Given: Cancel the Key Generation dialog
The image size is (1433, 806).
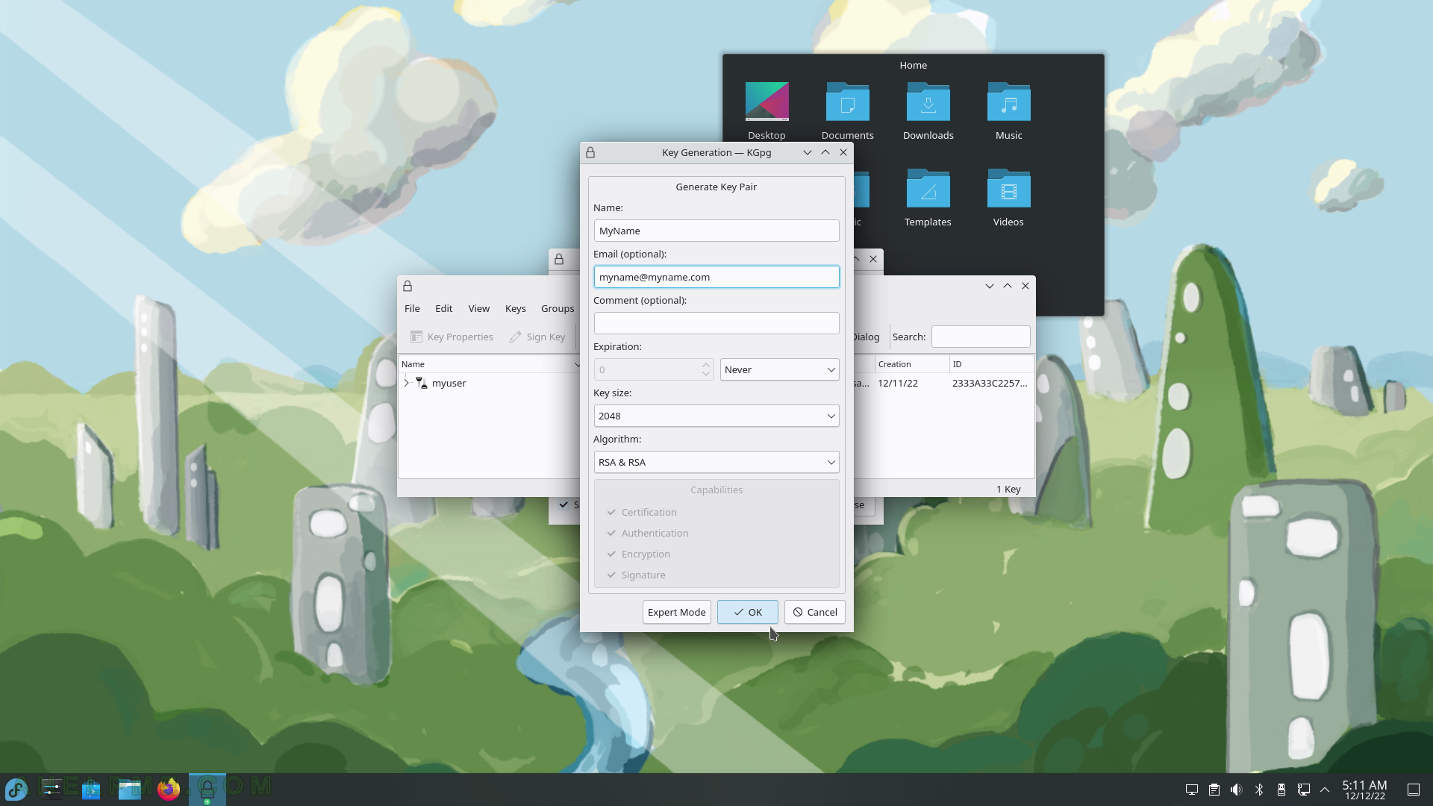Looking at the screenshot, I should [815, 612].
